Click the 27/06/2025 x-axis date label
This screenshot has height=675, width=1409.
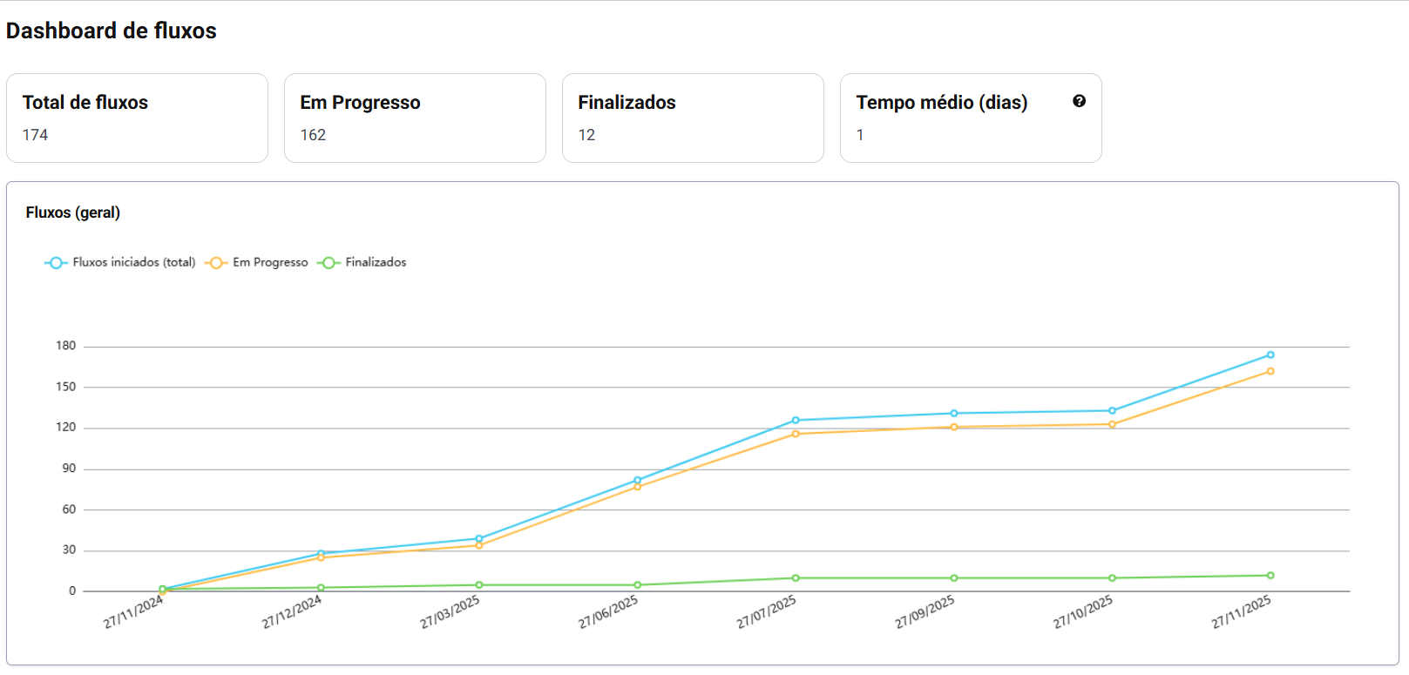coord(608,612)
